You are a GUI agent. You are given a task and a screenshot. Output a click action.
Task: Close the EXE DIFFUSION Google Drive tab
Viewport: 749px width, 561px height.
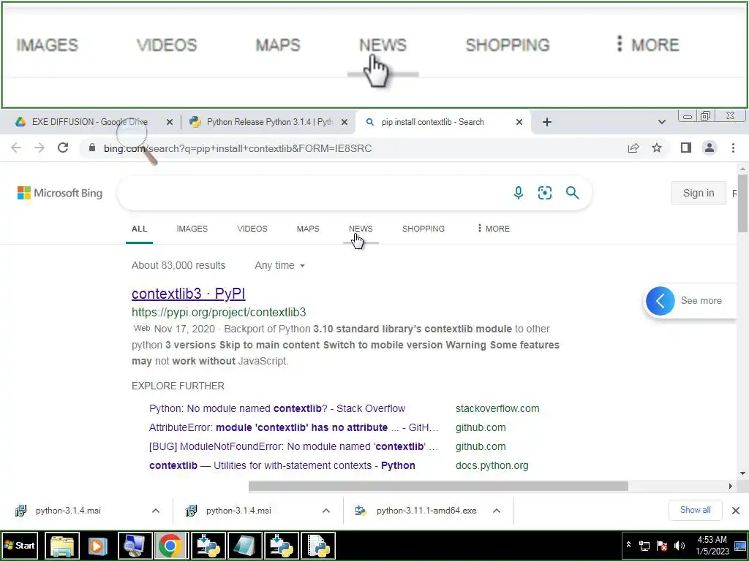coord(169,122)
